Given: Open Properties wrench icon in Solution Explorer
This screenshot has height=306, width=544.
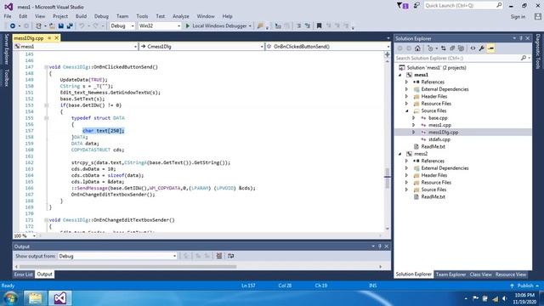Looking at the screenshot, I should 482,48.
